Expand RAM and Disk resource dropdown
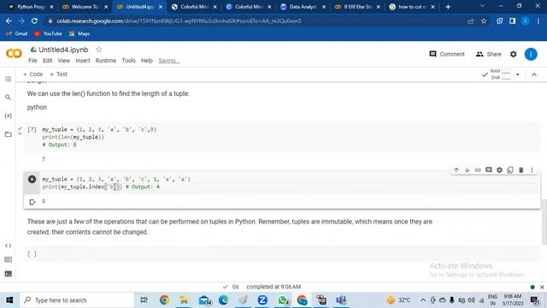 518,74
